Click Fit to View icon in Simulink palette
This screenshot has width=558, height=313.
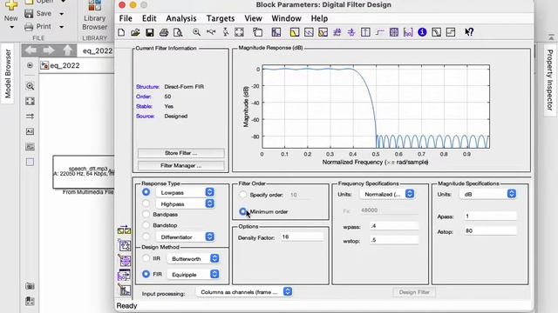pyautogui.click(x=30, y=101)
